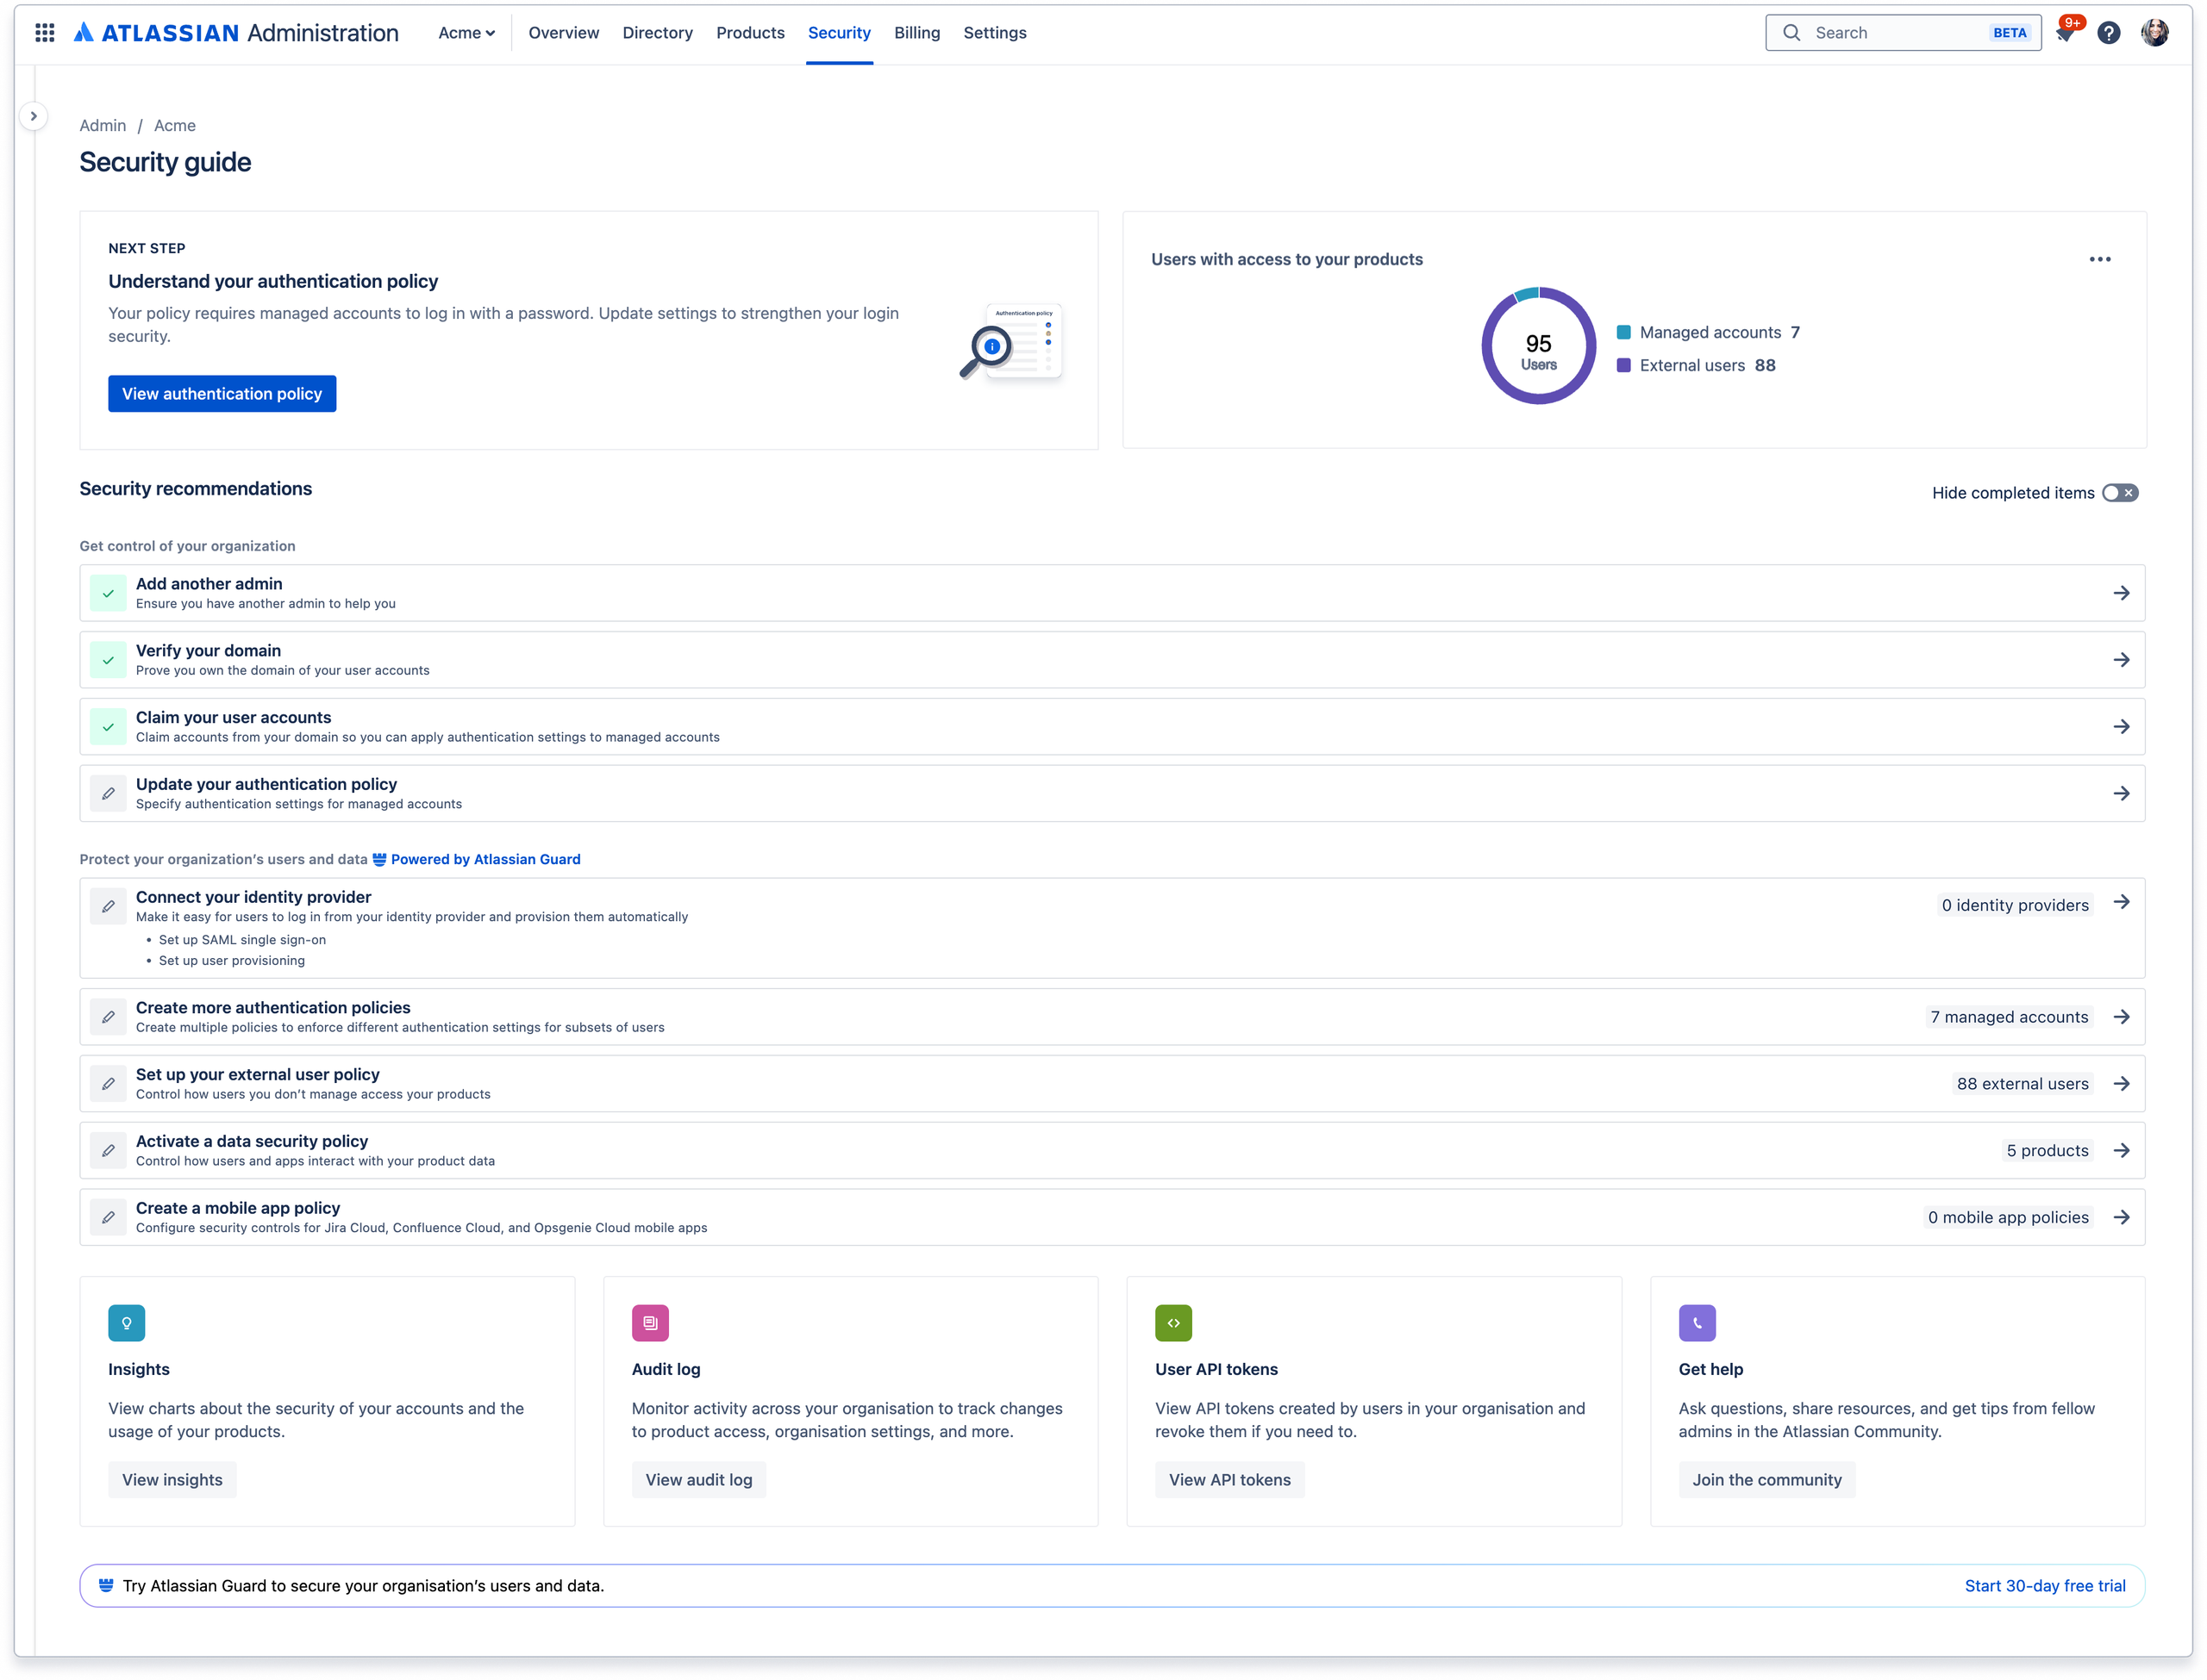Switch to the Directory tab
The height and width of the screenshot is (1680, 2207).
[657, 32]
